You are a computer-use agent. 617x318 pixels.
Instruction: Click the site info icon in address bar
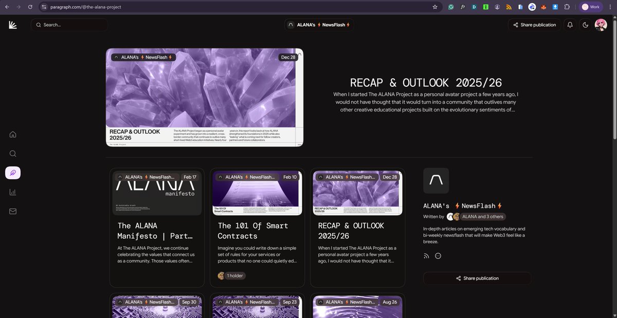[44, 7]
